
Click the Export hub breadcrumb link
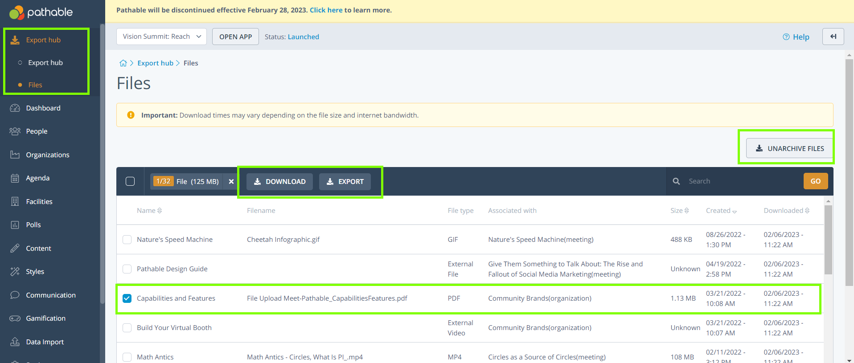155,63
